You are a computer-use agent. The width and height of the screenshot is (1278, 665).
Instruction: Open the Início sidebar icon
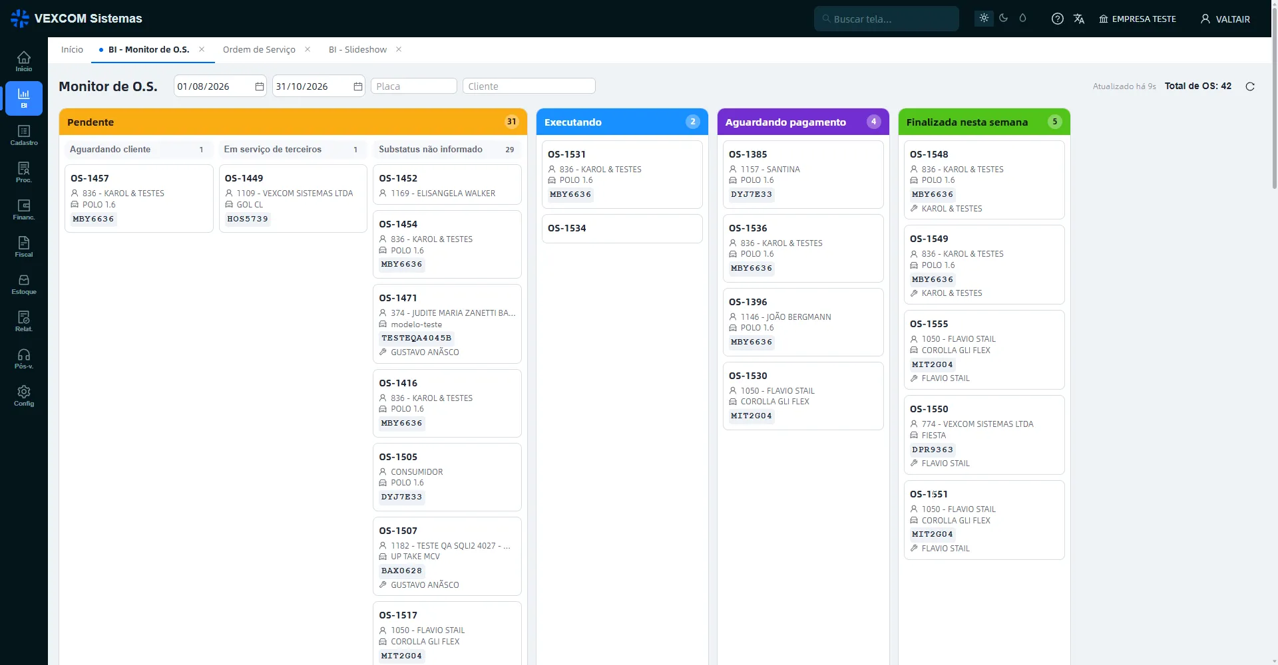[x=24, y=61]
